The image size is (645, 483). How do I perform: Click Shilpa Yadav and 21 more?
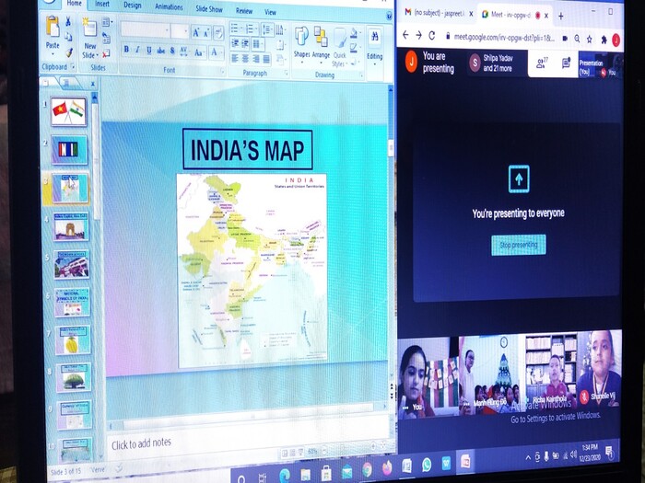tap(498, 63)
